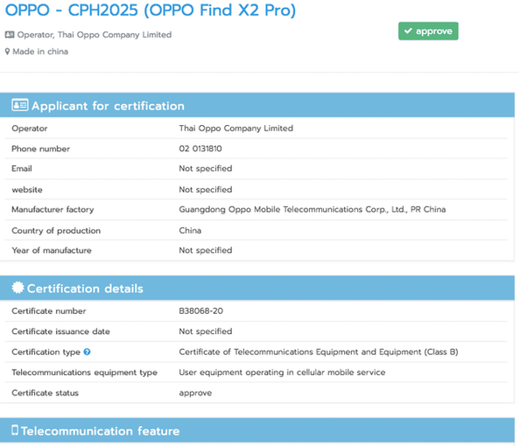This screenshot has width=520, height=446.
Task: Click the 'Email' row label
Action: (22, 169)
